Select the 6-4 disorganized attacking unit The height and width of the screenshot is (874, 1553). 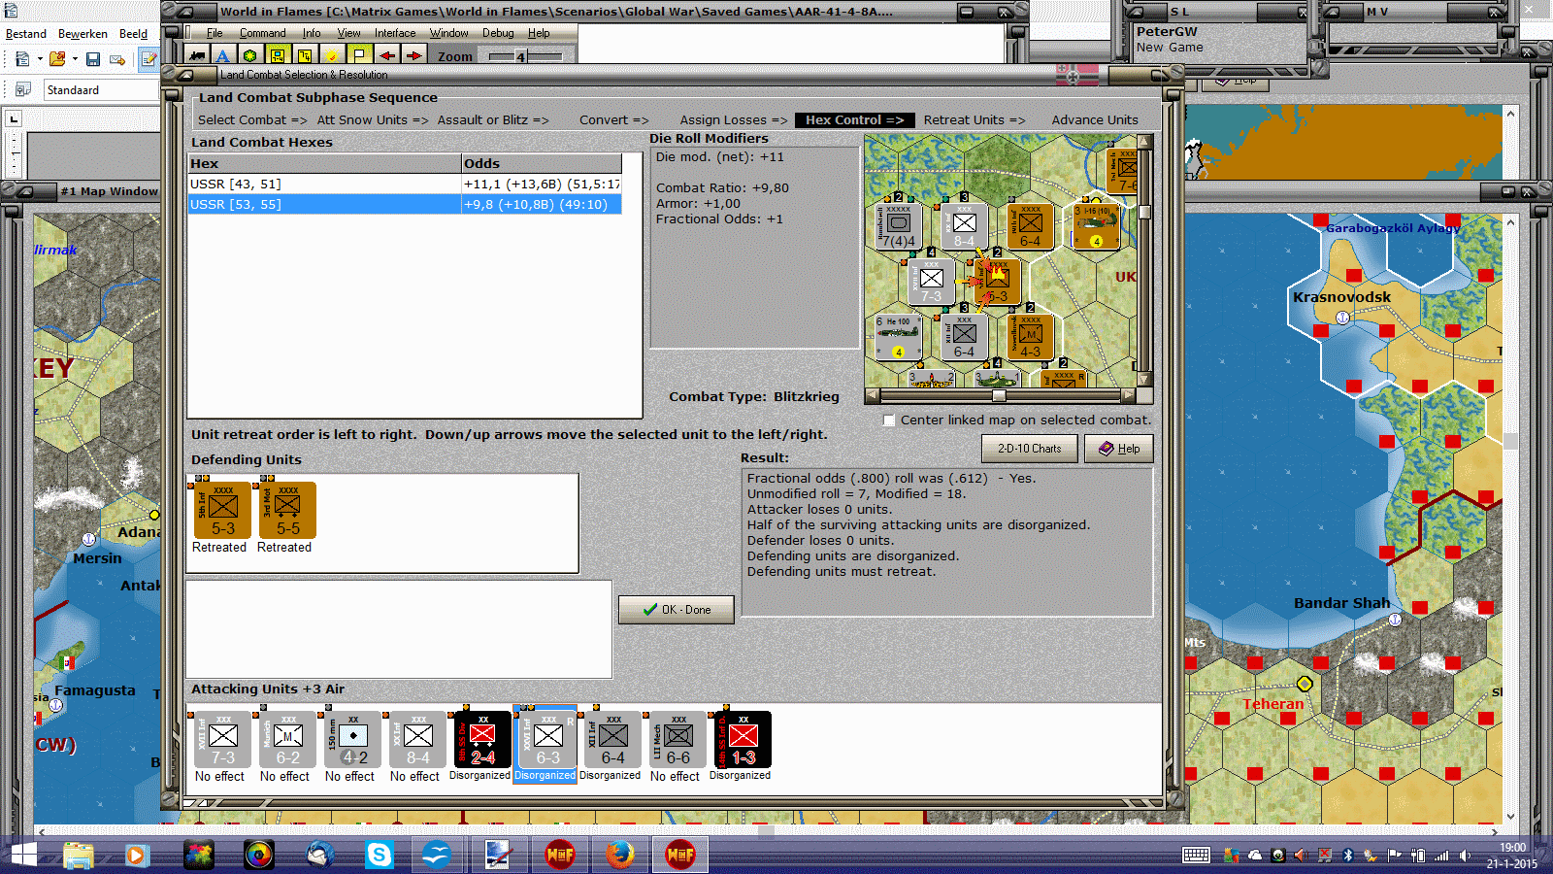click(x=612, y=740)
